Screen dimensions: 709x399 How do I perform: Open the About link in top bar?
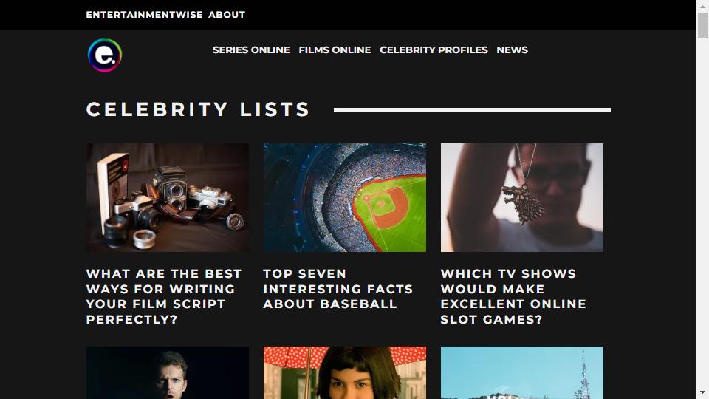(x=227, y=15)
